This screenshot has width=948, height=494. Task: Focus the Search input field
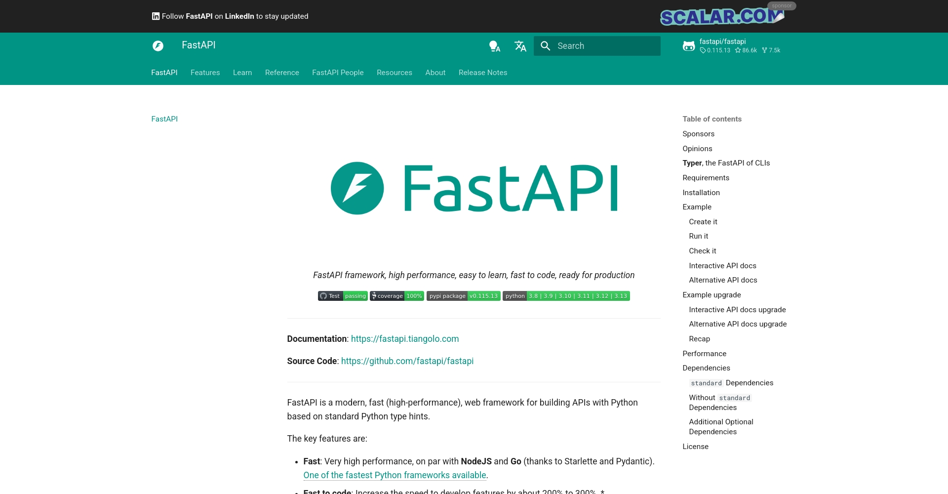[597, 46]
